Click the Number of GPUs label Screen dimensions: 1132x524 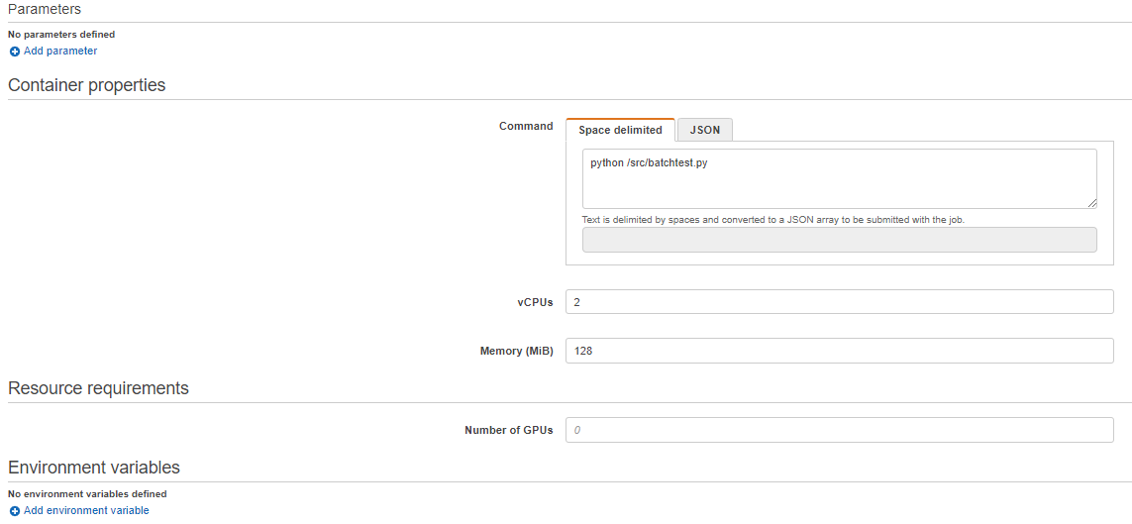pos(508,430)
